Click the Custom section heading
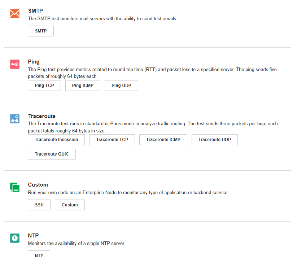Screen dimensions: 297x271 pyautogui.click(x=38, y=185)
